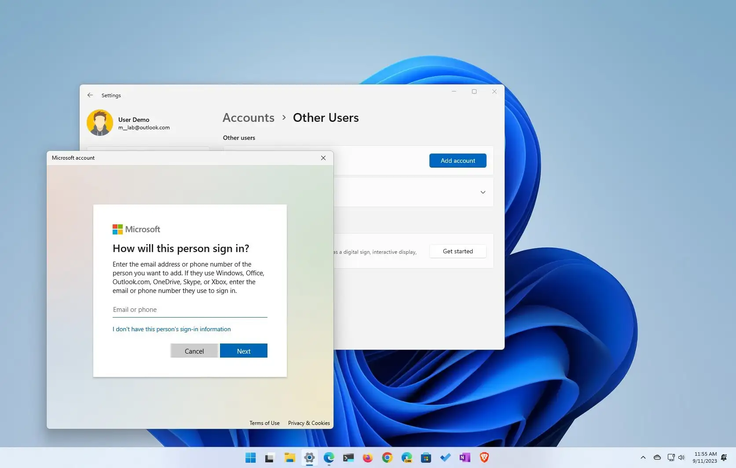The image size is (736, 468).
Task: Click the Add account button
Action: [458, 160]
